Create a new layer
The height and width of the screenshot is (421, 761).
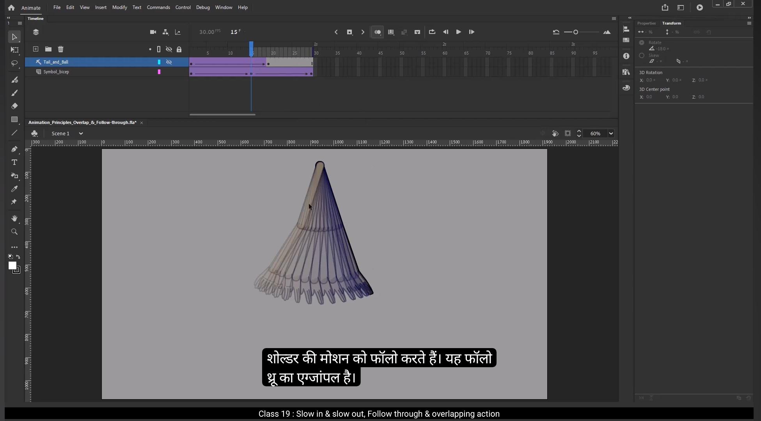[35, 49]
